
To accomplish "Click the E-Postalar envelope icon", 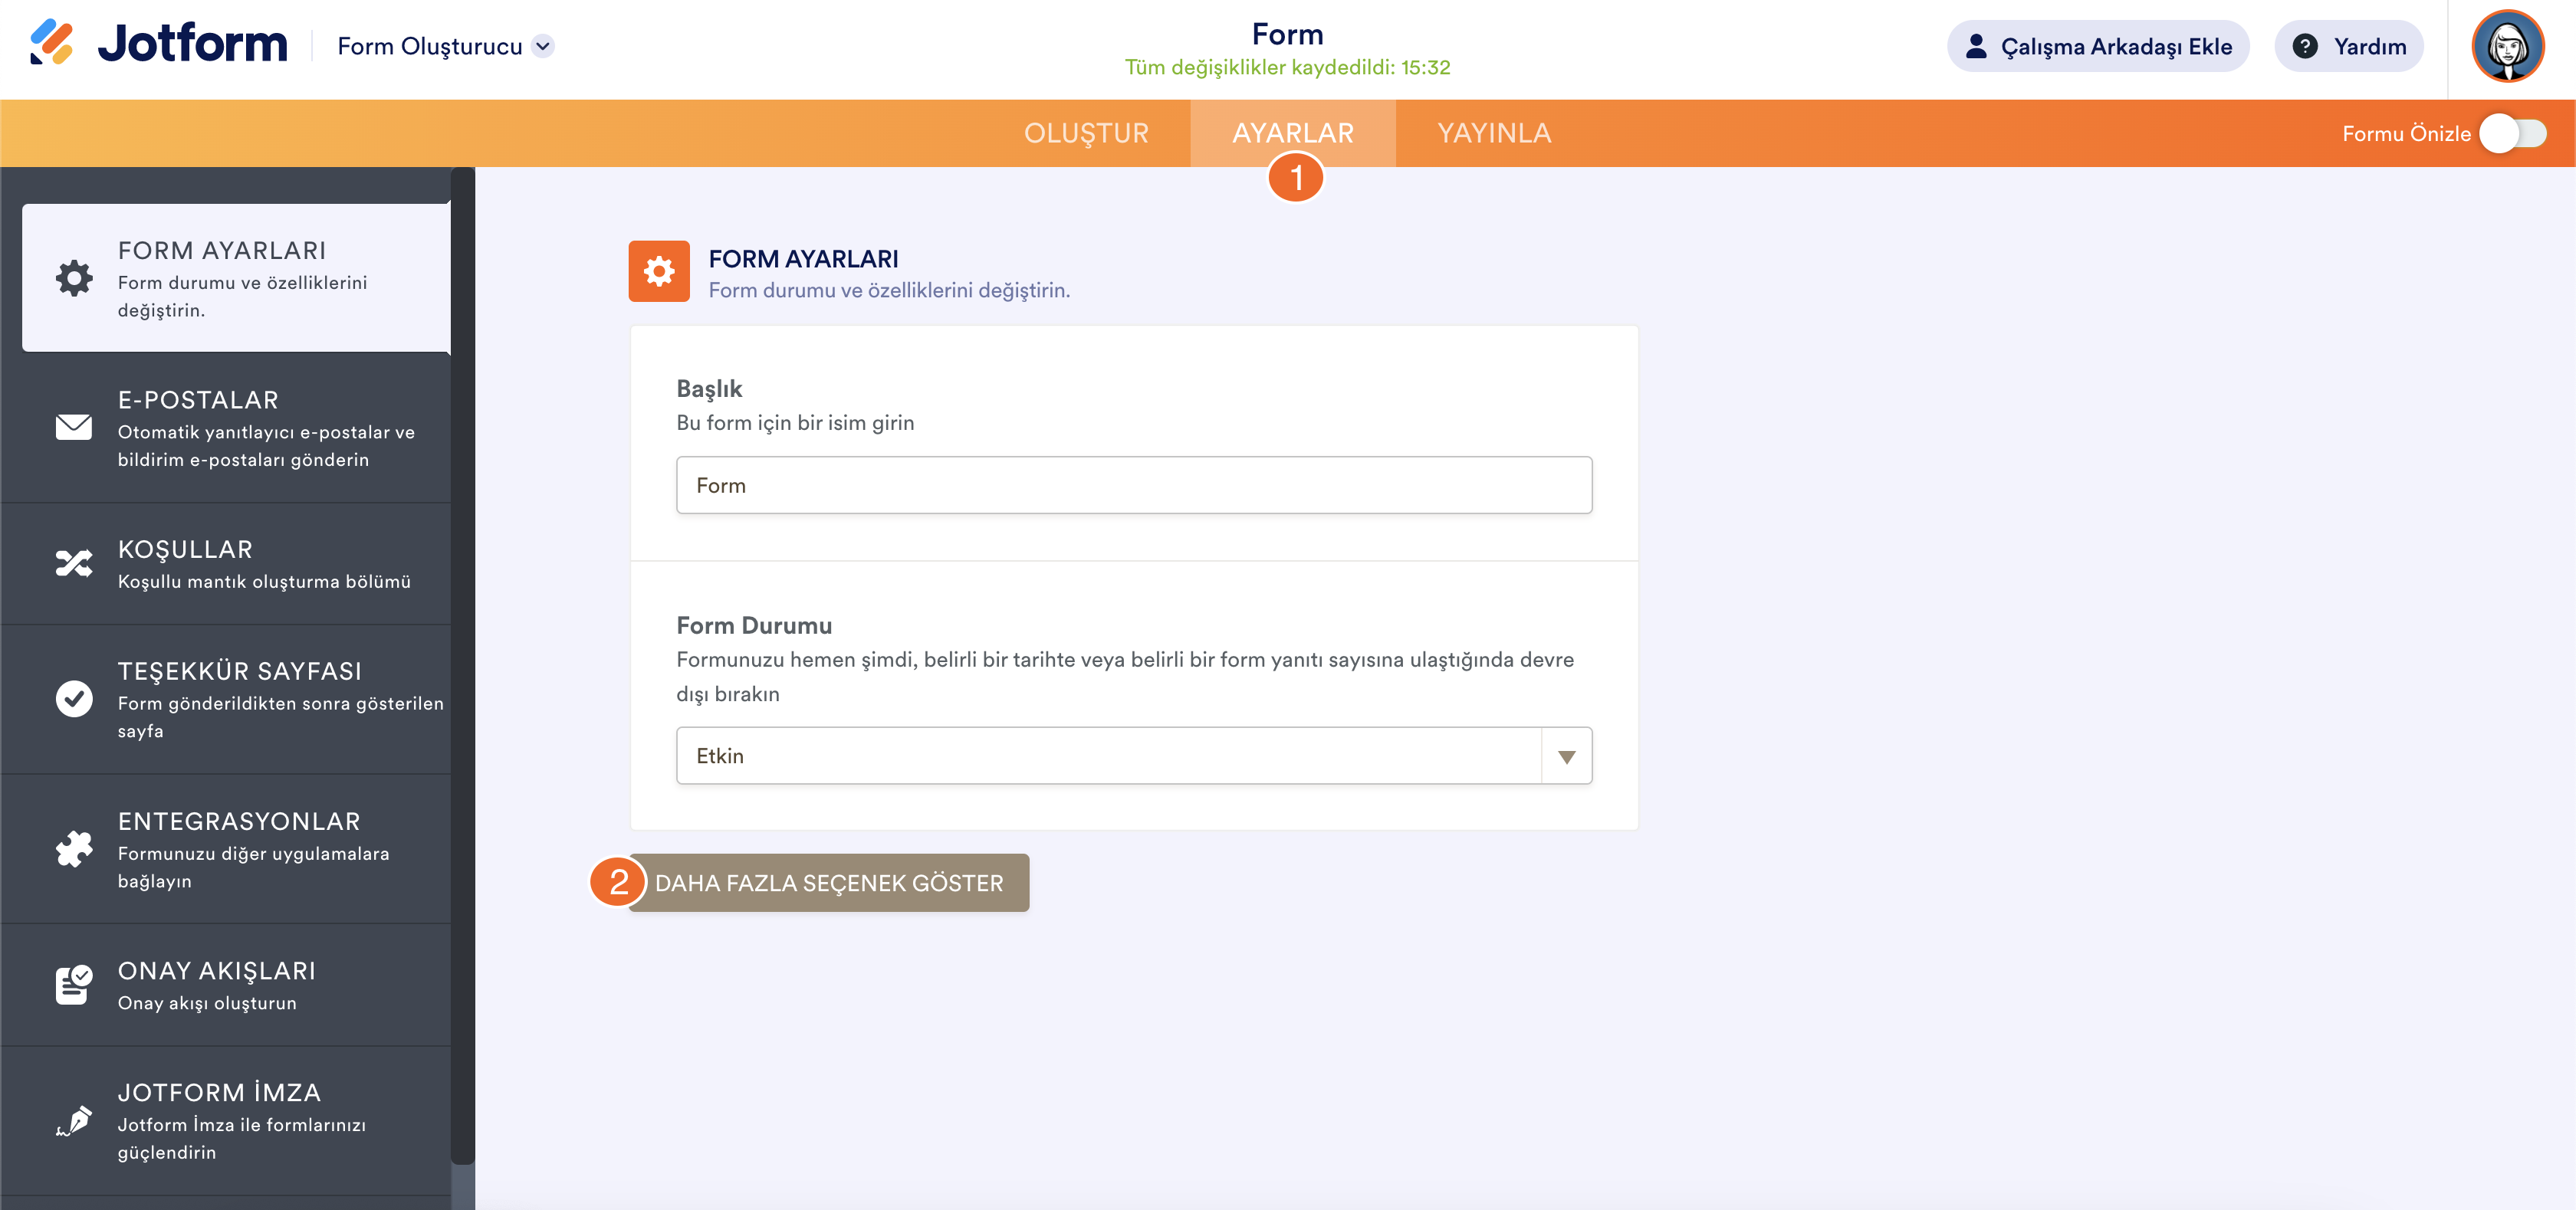I will (74, 428).
